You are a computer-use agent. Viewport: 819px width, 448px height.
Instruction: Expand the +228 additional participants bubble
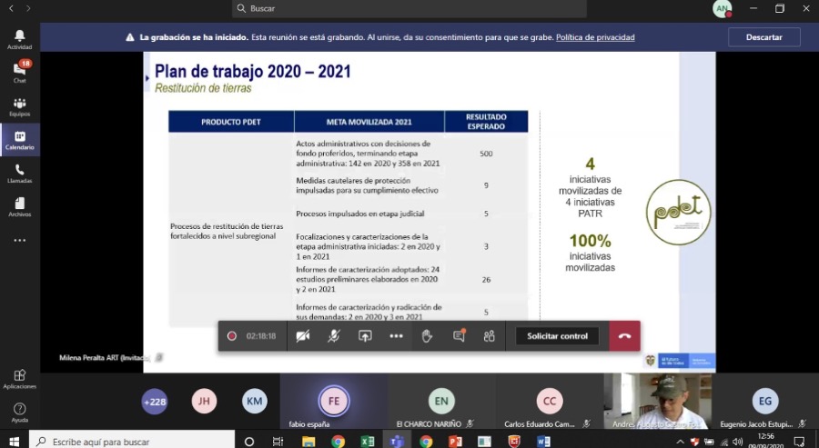155,402
